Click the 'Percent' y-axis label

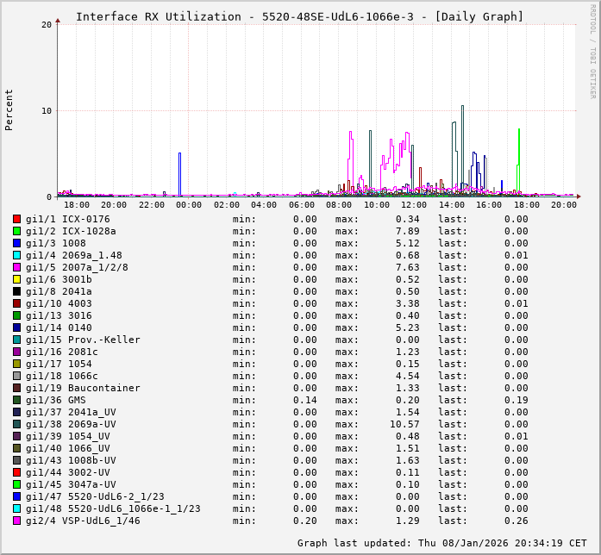coord(9,110)
